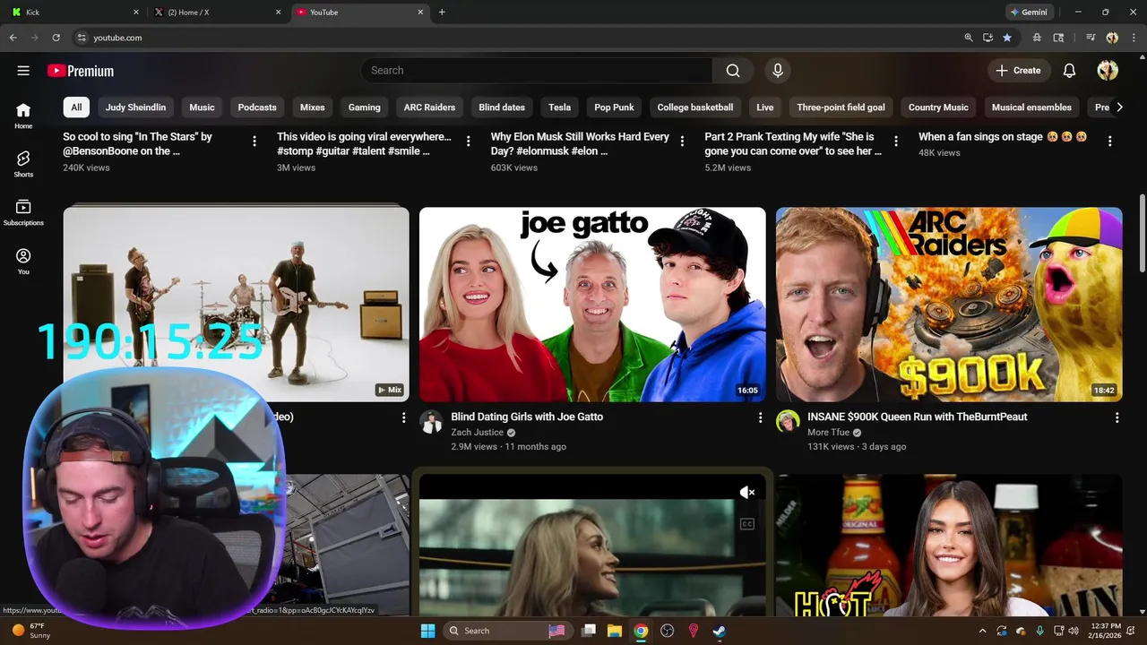Launch Steam from the taskbar
Viewport: 1147px width, 645px height.
point(719,631)
